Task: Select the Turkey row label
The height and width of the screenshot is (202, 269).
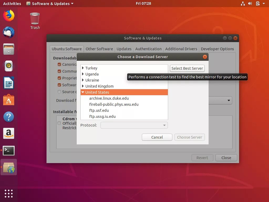Action: click(91, 68)
